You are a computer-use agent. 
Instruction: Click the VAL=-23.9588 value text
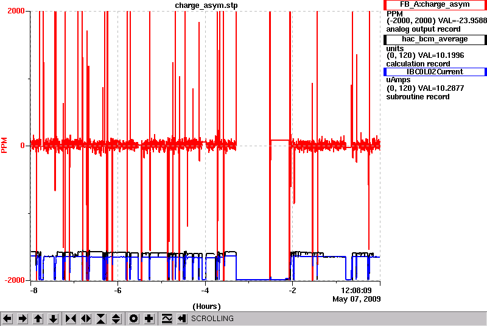(463, 21)
